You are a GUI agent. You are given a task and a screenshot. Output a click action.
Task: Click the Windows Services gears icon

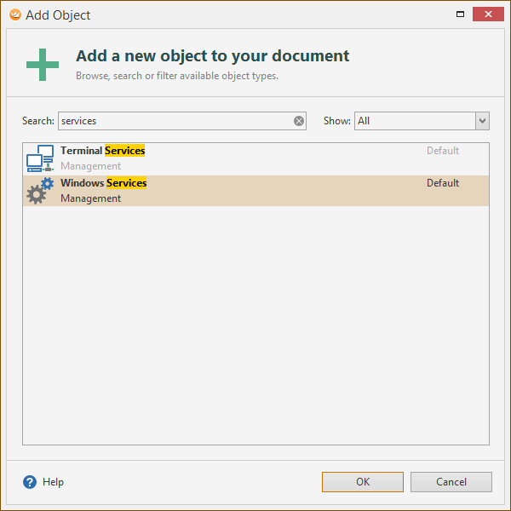pyautogui.click(x=40, y=191)
